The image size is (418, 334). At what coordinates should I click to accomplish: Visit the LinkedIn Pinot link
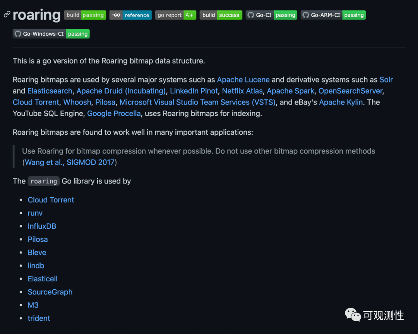click(194, 91)
